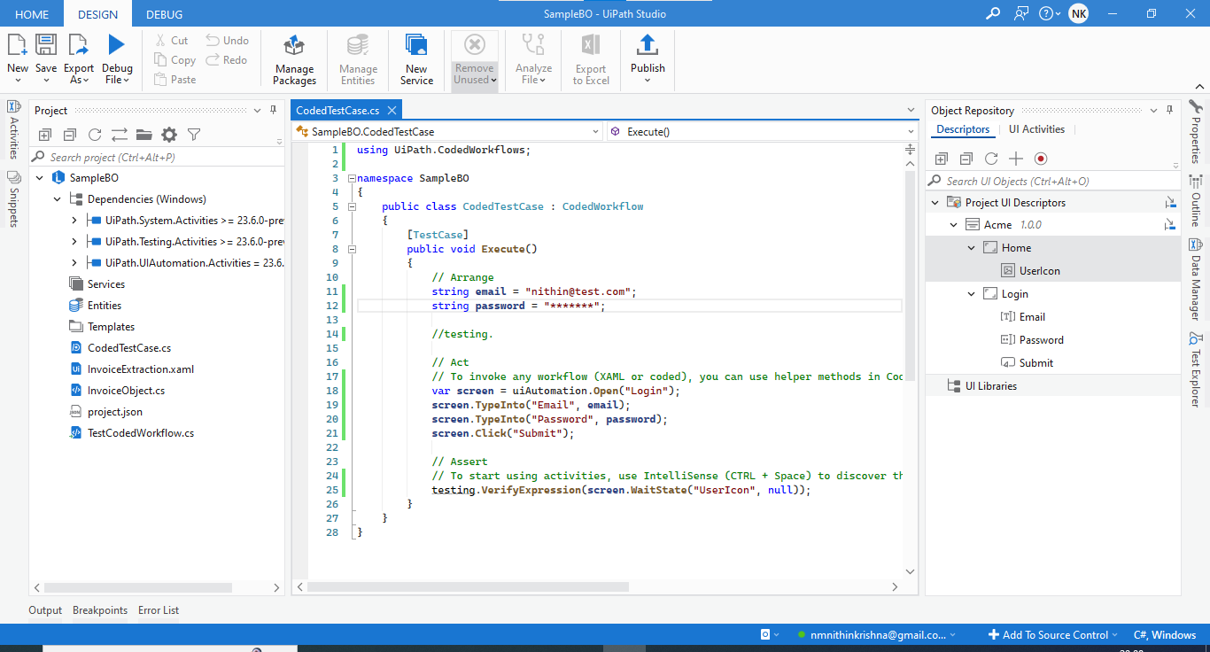Open the Add To Source Control menu
Image resolution: width=1210 pixels, height=652 pixels.
[1054, 634]
